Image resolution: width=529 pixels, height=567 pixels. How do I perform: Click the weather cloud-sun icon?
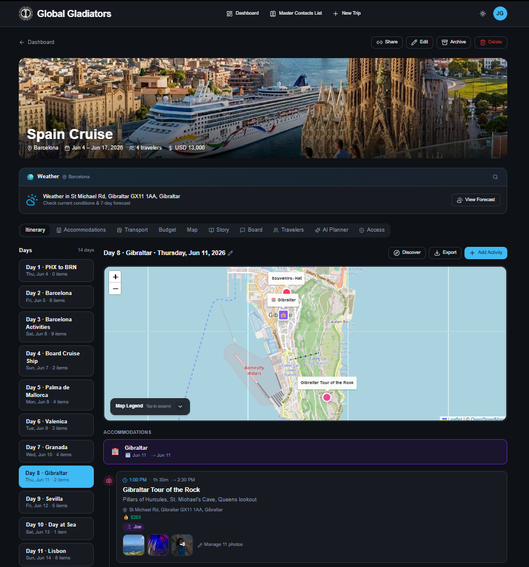(x=32, y=199)
